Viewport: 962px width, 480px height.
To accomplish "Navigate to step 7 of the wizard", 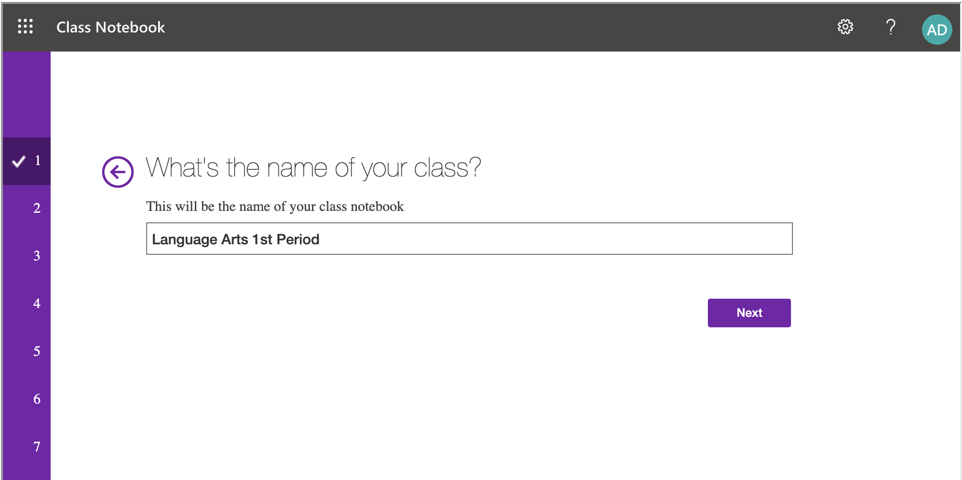I will (37, 447).
